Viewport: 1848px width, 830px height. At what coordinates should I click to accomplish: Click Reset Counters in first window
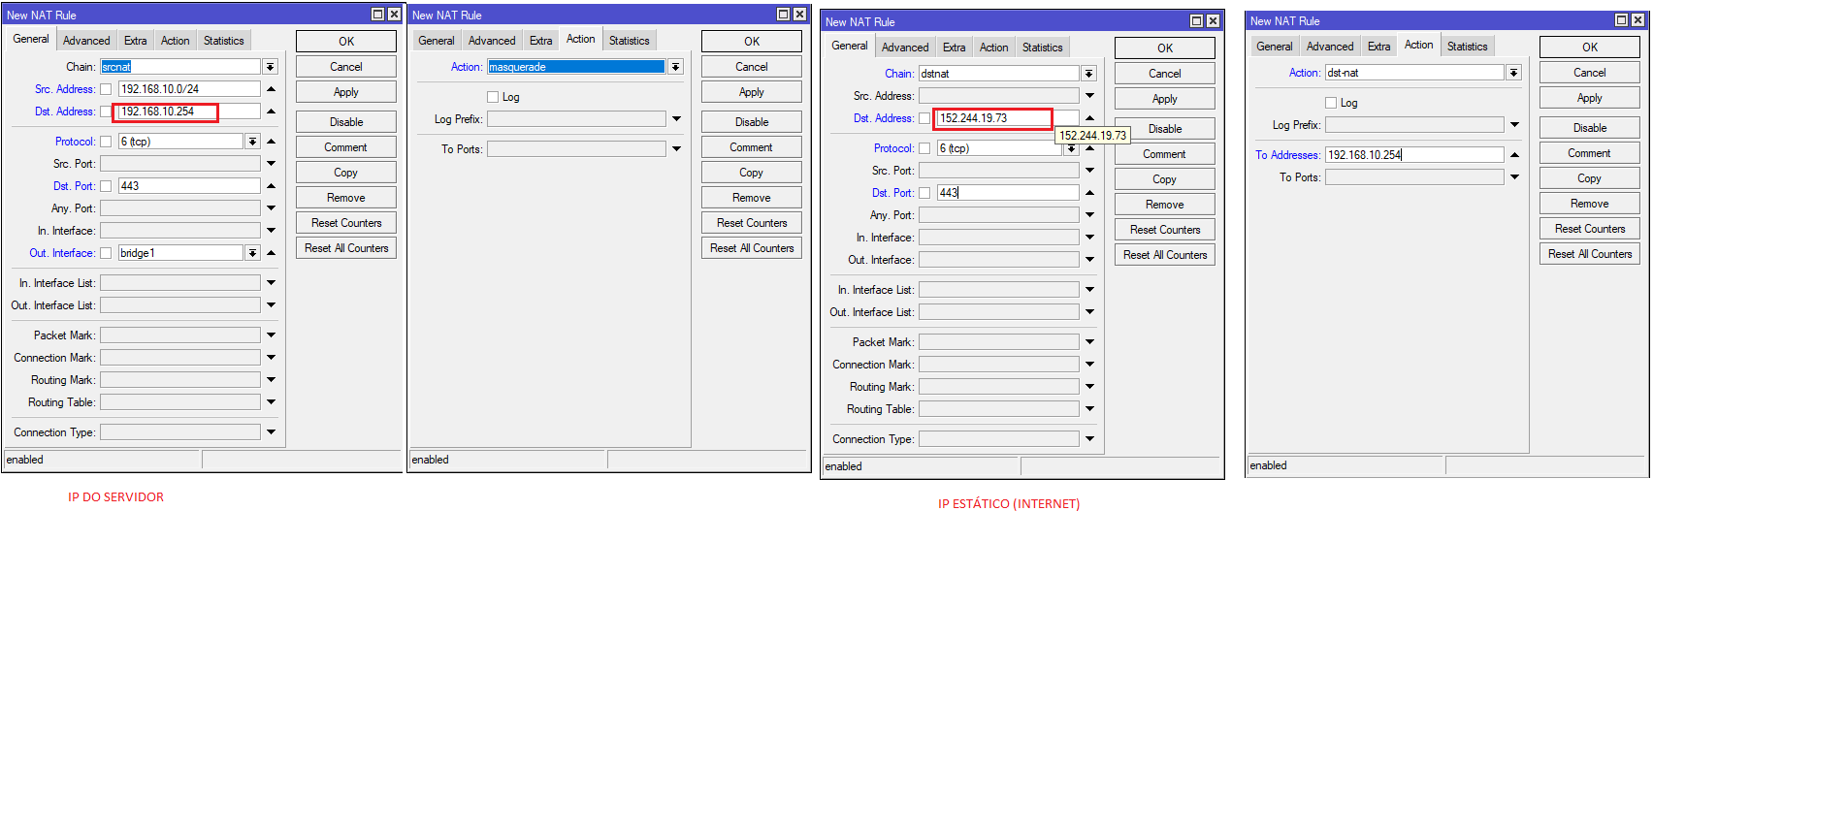(346, 223)
